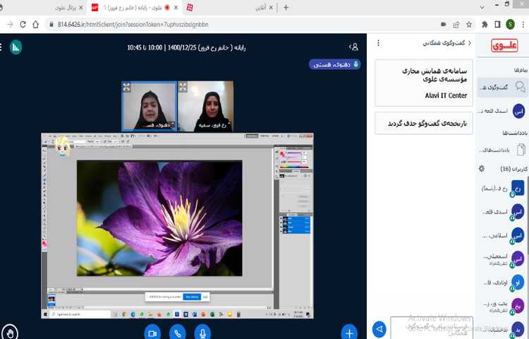Close the آنلاین browser tab
The width and height of the screenshot is (529, 339).
(x=271, y=8)
